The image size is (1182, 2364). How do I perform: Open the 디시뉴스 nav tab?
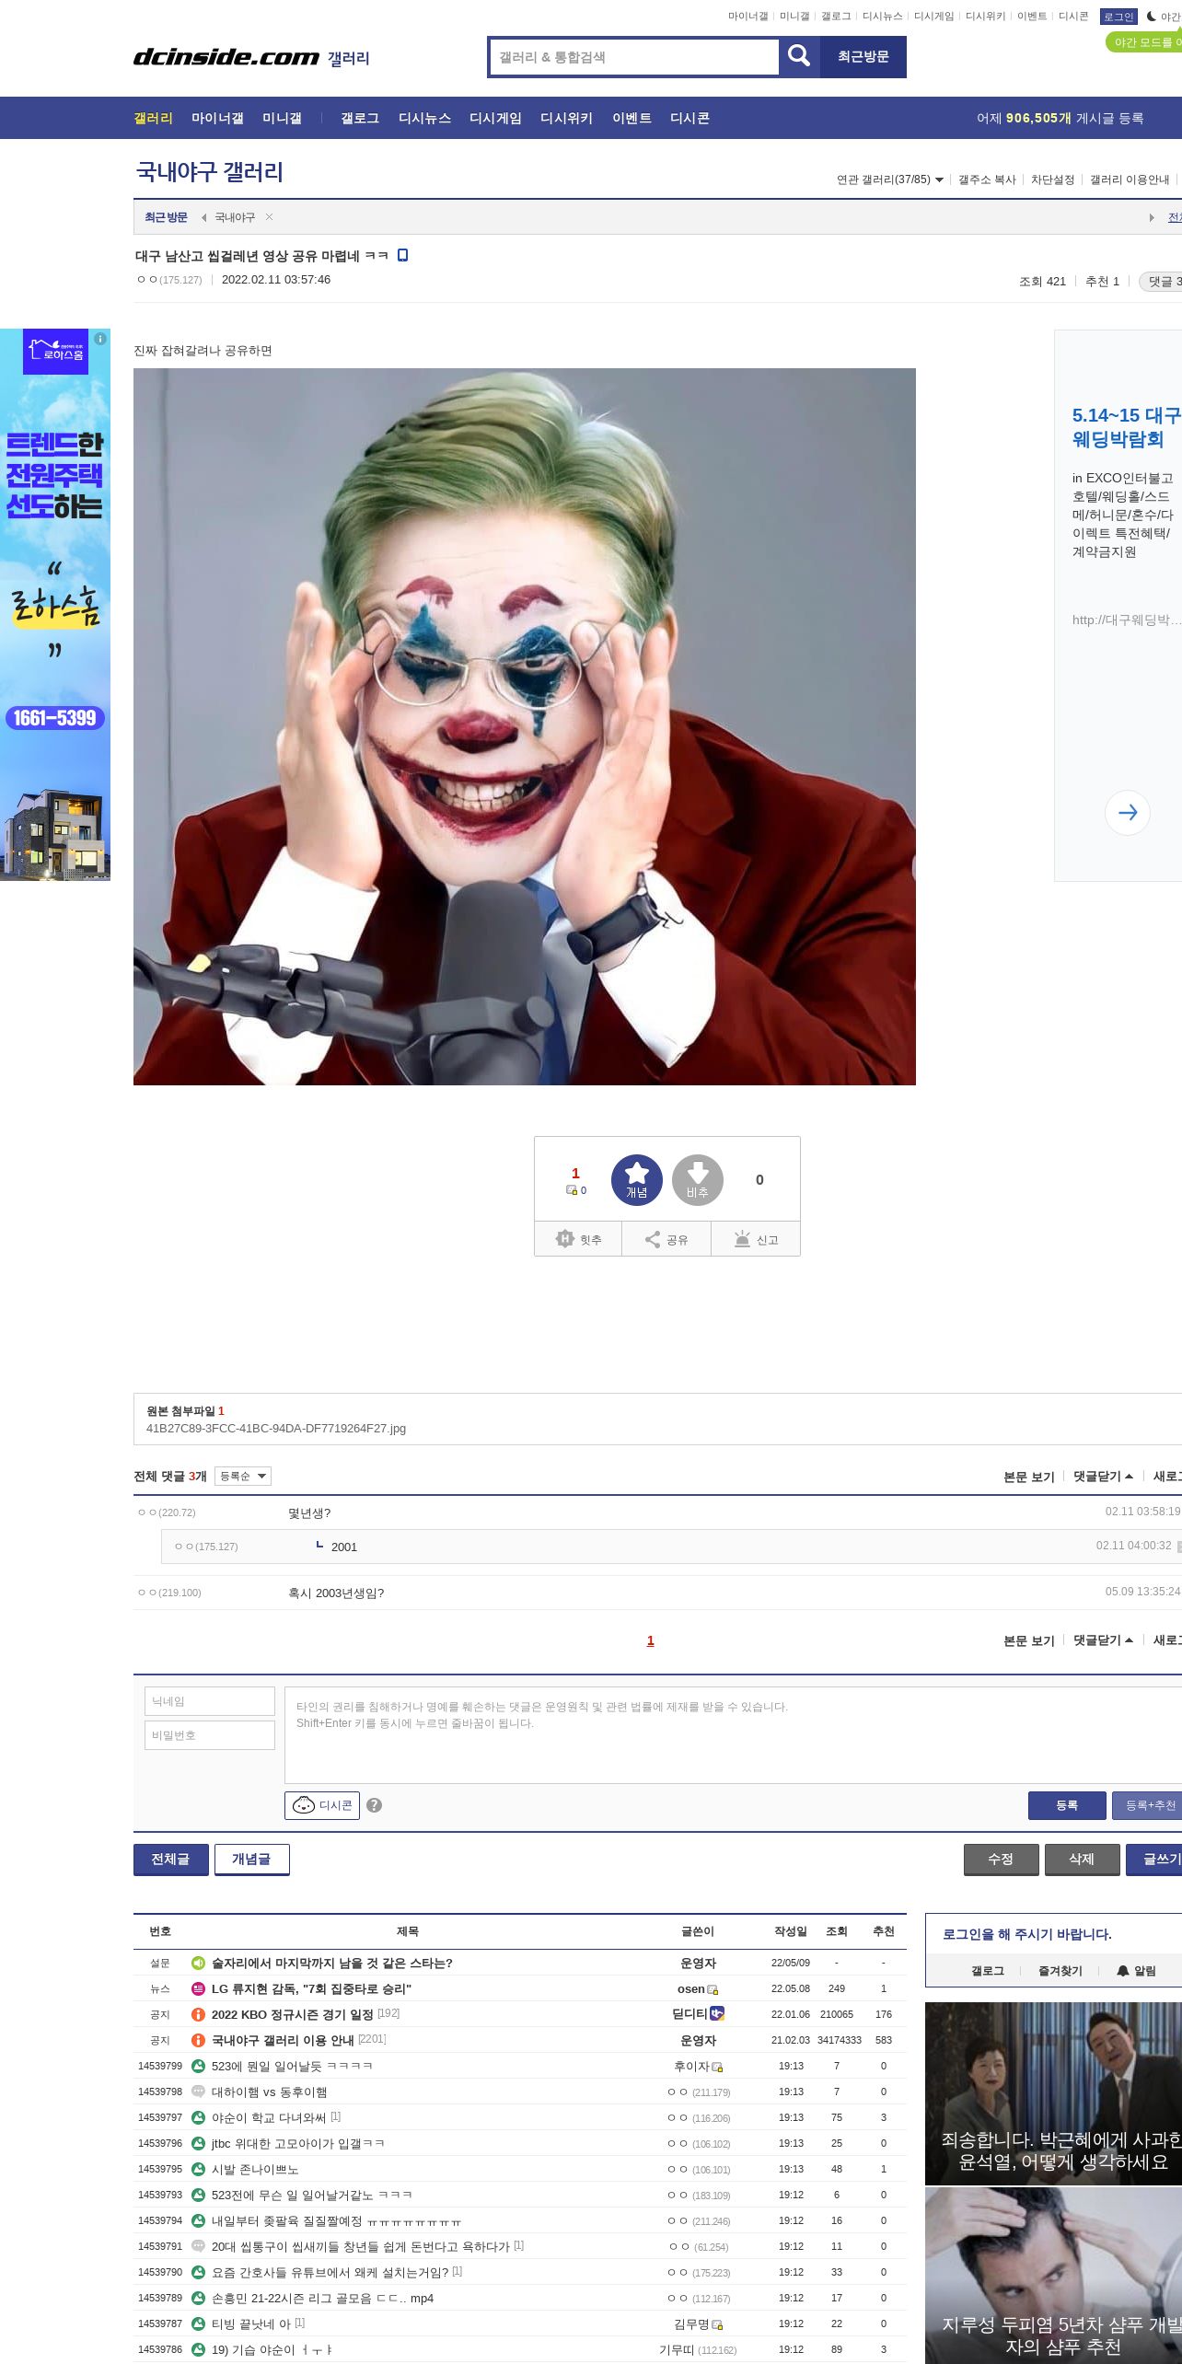tap(424, 118)
